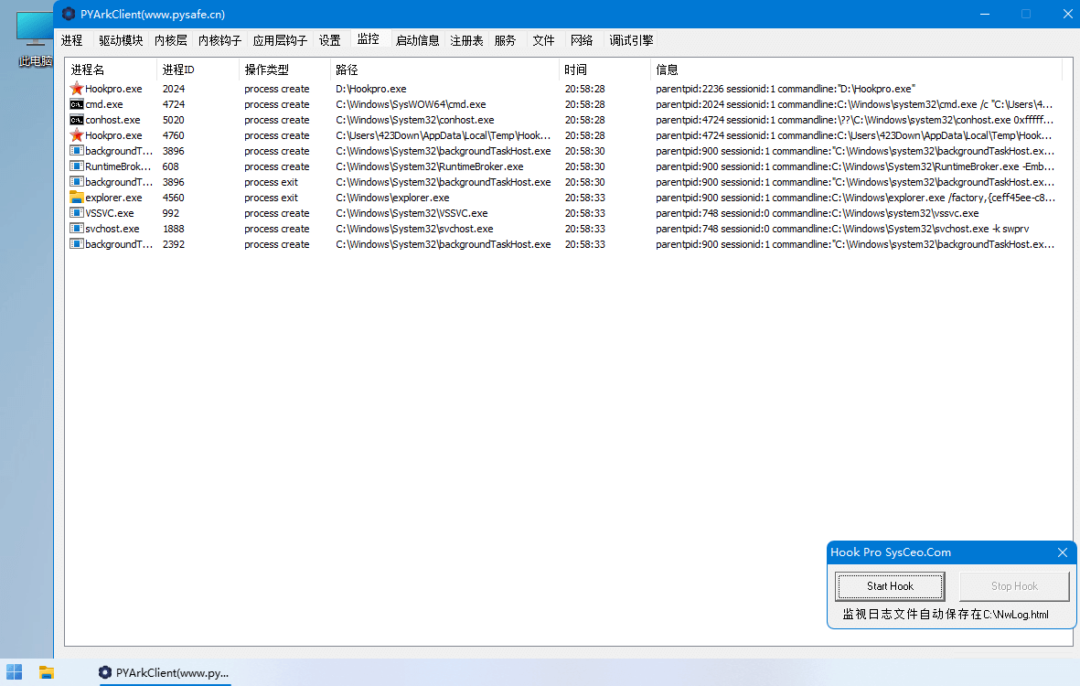Open the 启动信息 tab
1080x686 pixels.
click(417, 40)
